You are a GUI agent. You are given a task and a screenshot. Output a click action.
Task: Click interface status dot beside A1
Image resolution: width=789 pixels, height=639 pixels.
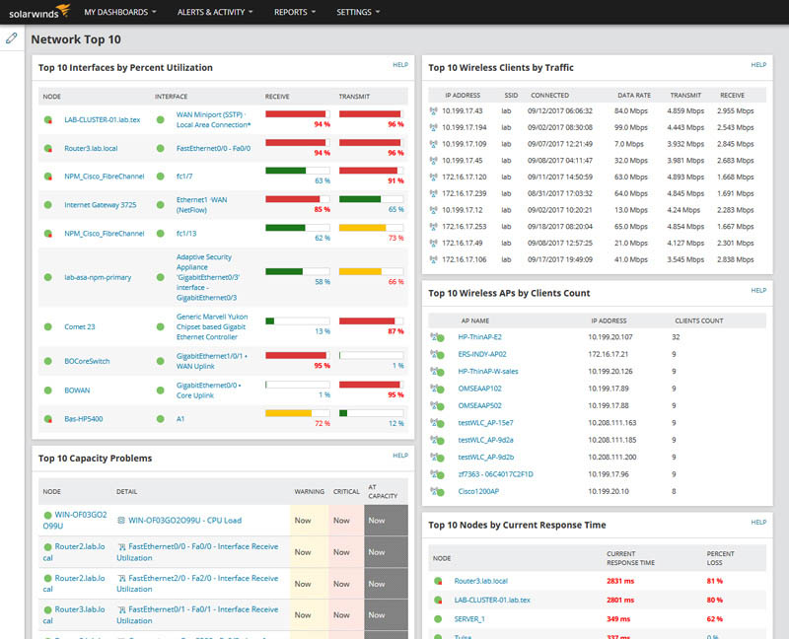tap(160, 419)
